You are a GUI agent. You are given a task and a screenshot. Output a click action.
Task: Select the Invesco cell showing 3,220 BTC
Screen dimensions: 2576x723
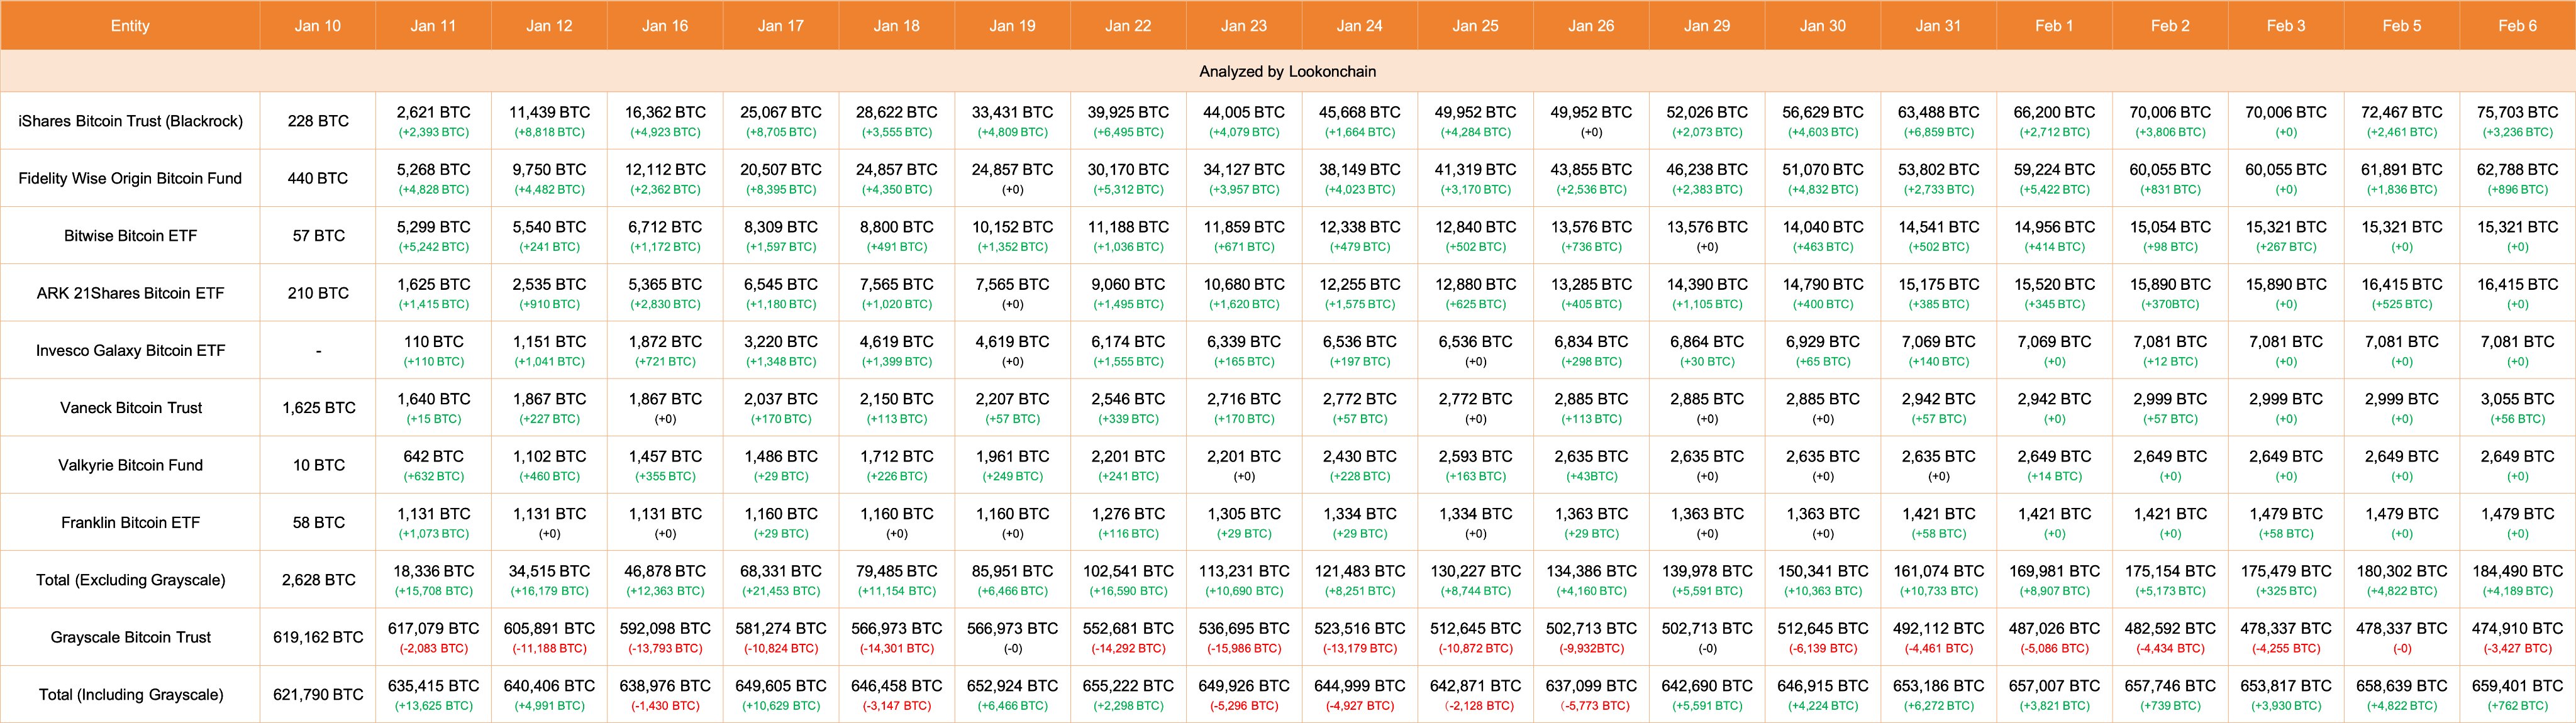click(x=780, y=350)
